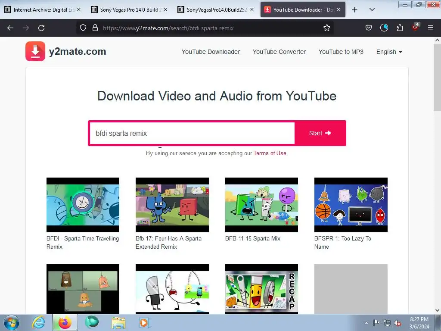This screenshot has width=441, height=331.
Task: Click the Firefox taskbar icon
Action: point(65,322)
